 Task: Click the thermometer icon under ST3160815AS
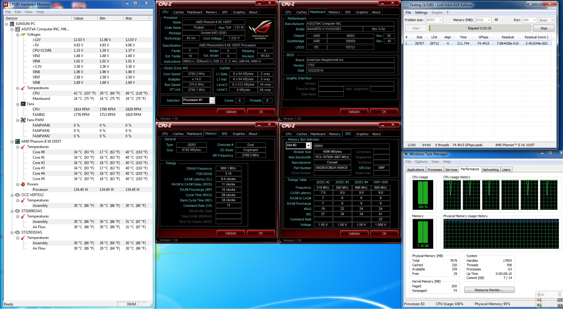tap(23, 216)
